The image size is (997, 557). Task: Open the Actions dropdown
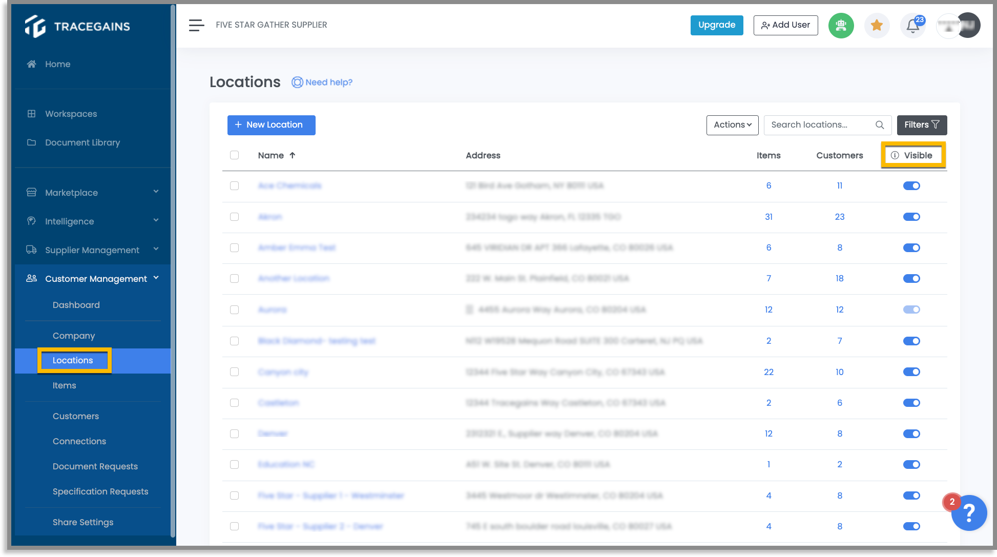[x=732, y=125]
